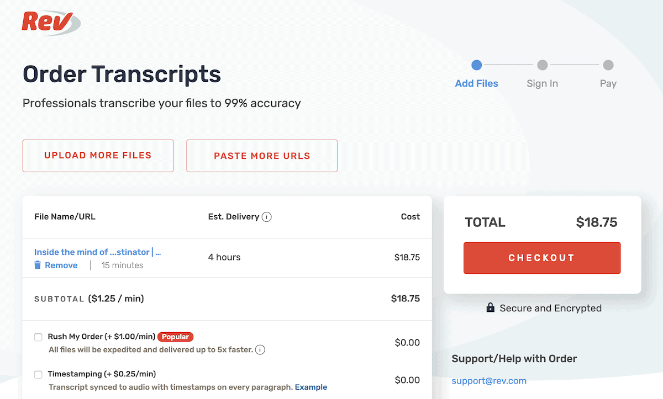Click the Pay step circle

click(608, 65)
